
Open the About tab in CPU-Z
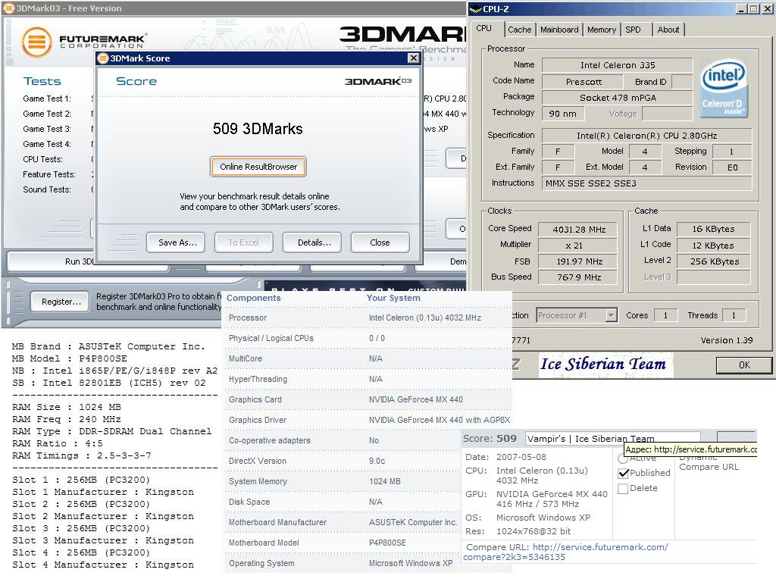click(668, 30)
